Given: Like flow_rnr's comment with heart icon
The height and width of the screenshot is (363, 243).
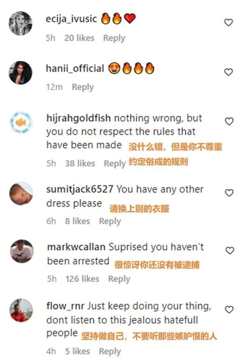Looking at the screenshot, I should (229, 310).
